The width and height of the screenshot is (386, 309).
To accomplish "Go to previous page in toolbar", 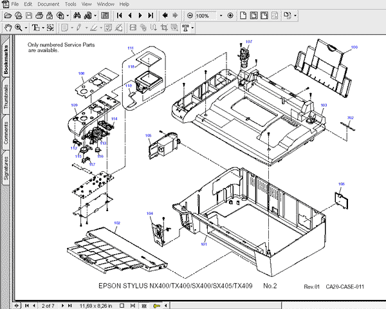I will point(130,15).
